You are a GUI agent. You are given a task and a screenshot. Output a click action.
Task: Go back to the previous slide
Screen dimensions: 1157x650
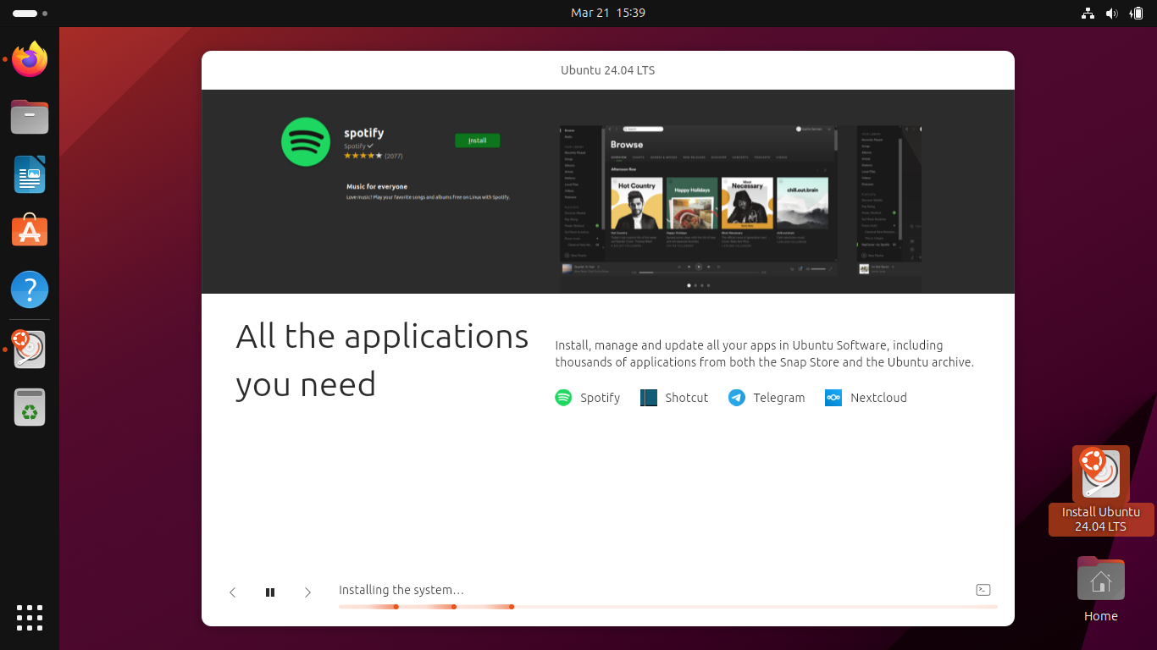click(233, 592)
